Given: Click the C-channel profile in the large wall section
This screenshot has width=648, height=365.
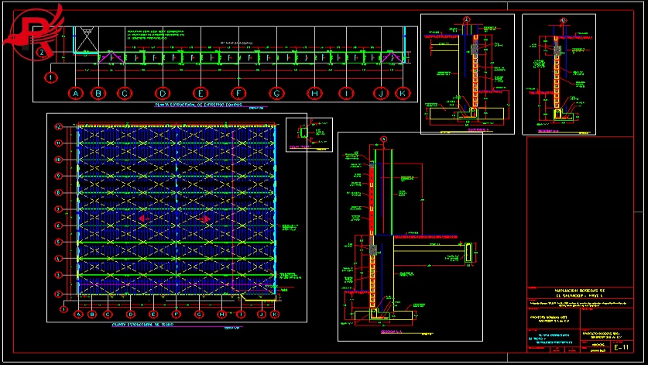Looking at the screenshot, I should (x=468, y=253).
